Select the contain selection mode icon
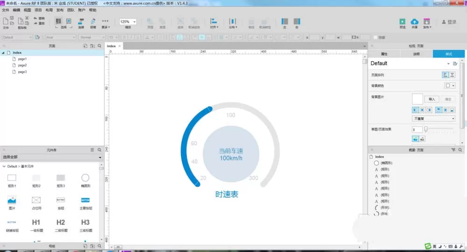 tap(69, 21)
